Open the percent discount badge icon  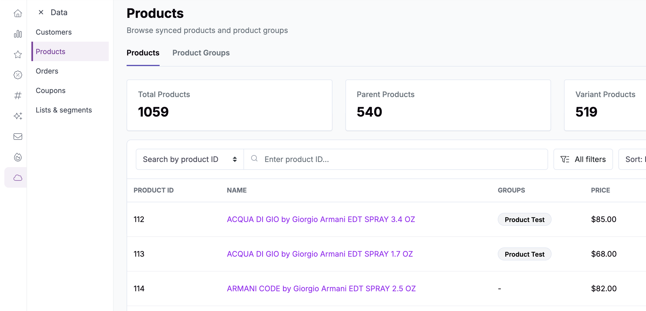[18, 75]
